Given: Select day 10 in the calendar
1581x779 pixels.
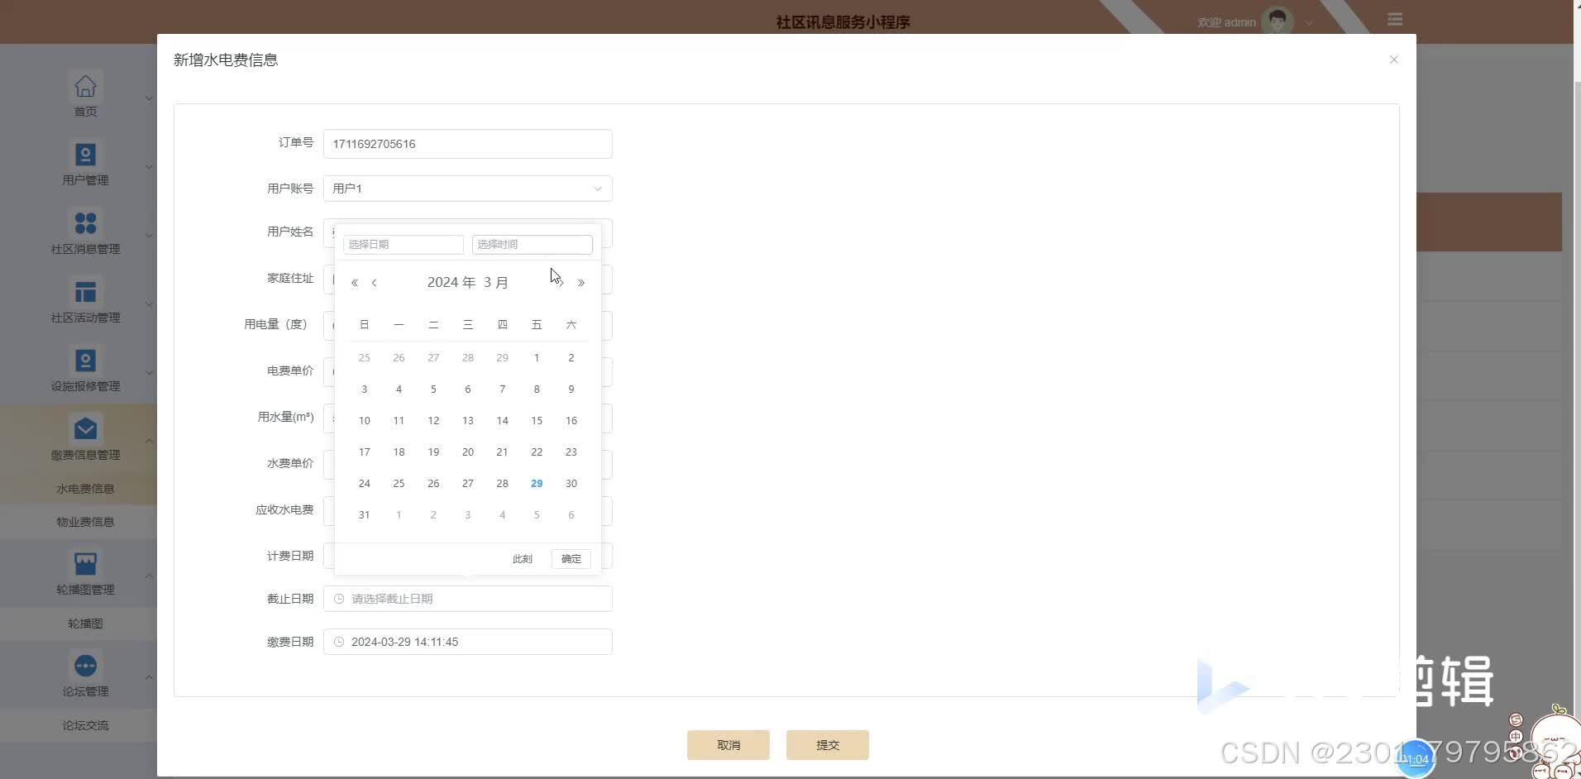Looking at the screenshot, I should click(365, 421).
